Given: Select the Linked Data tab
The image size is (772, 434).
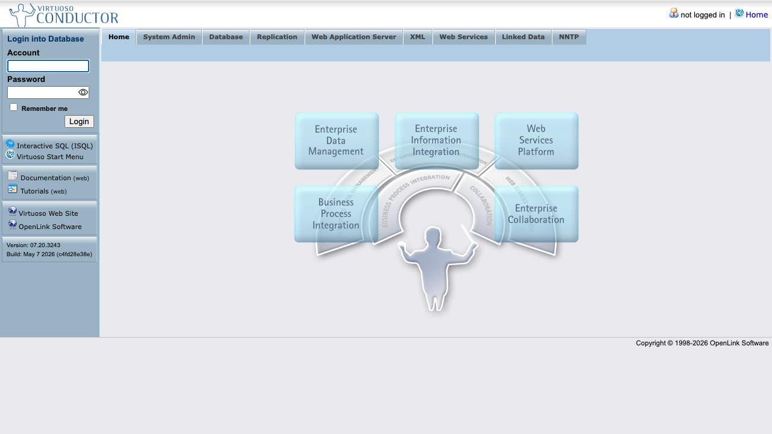Looking at the screenshot, I should [523, 37].
